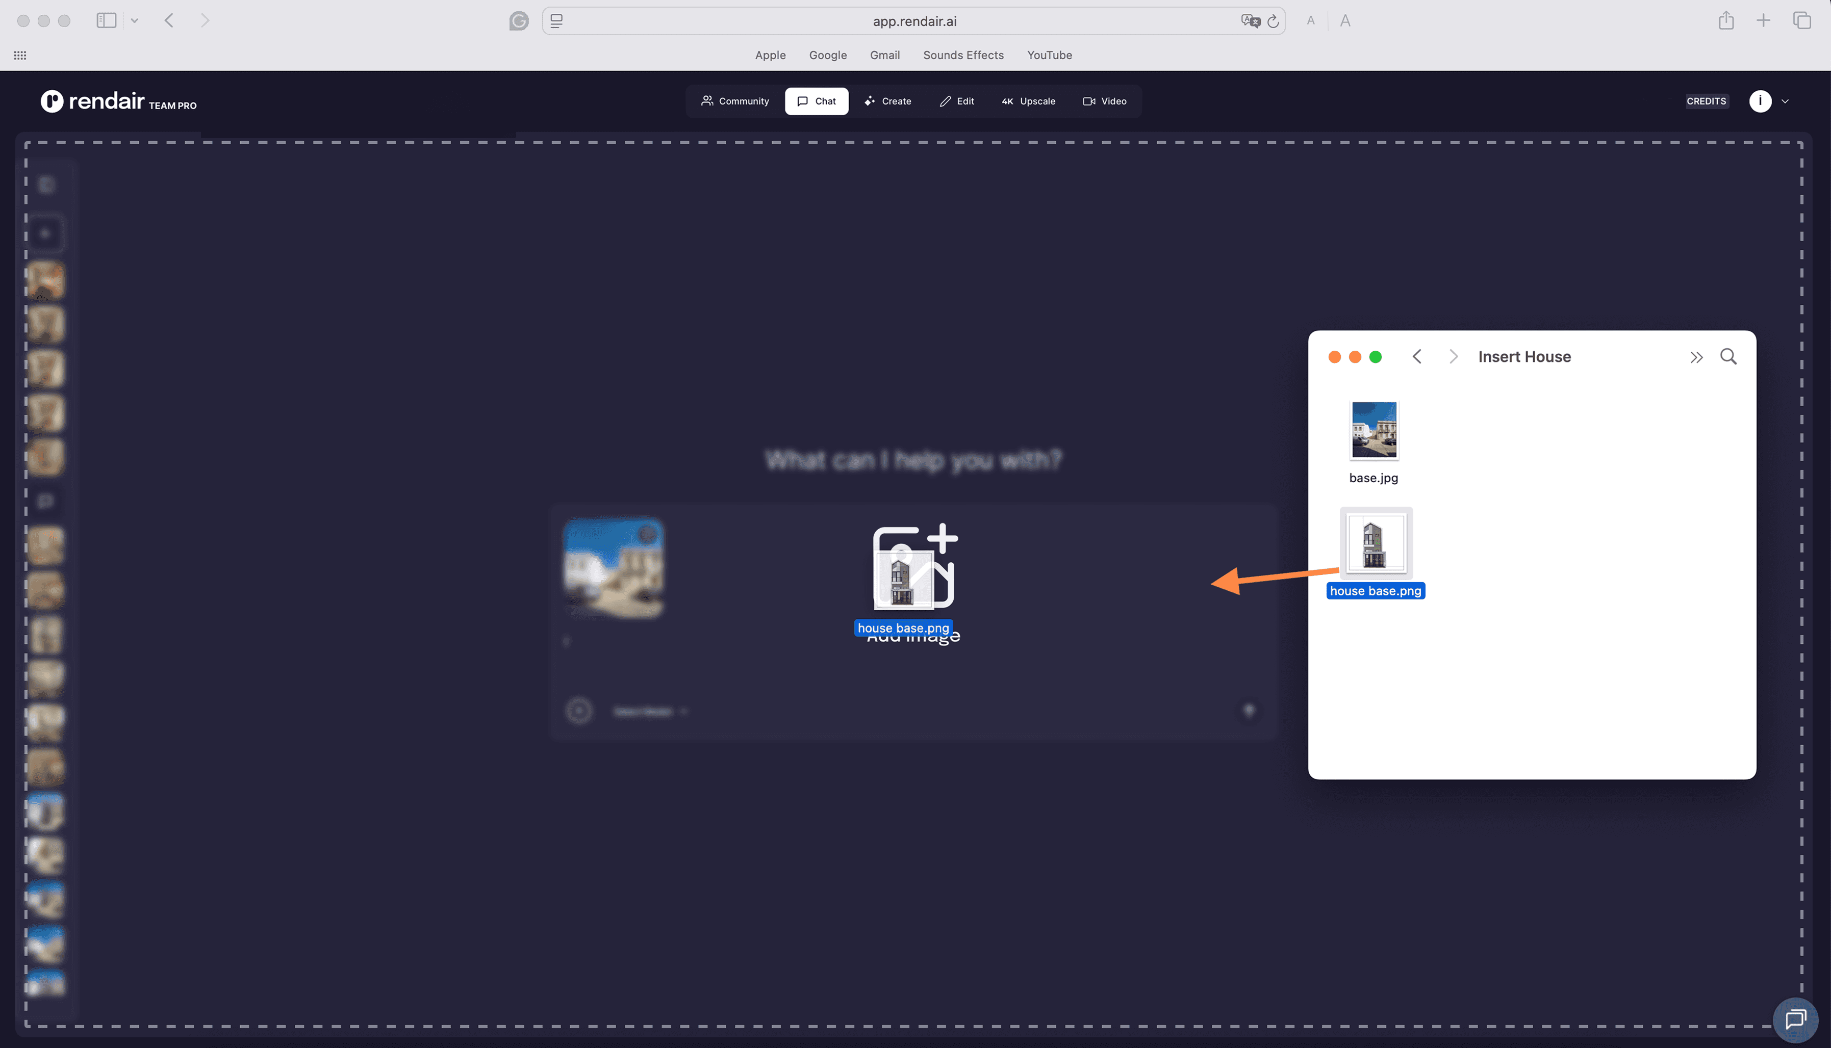Select house base.png in Finder
The height and width of the screenshot is (1048, 1831).
tap(1375, 543)
